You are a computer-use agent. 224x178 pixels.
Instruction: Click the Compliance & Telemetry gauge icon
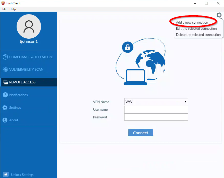tap(5, 57)
